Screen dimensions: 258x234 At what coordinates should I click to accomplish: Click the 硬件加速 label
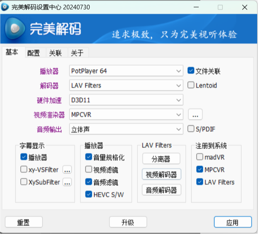pos(49,100)
